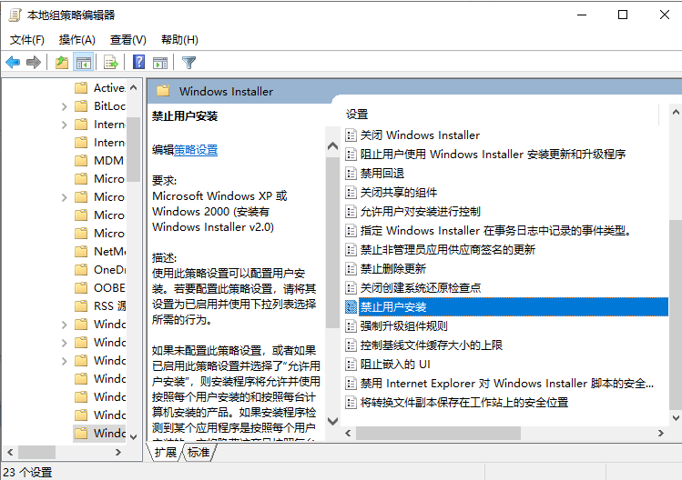Click the 策略设置 link
Screen dimensions: 682x480
click(x=196, y=149)
